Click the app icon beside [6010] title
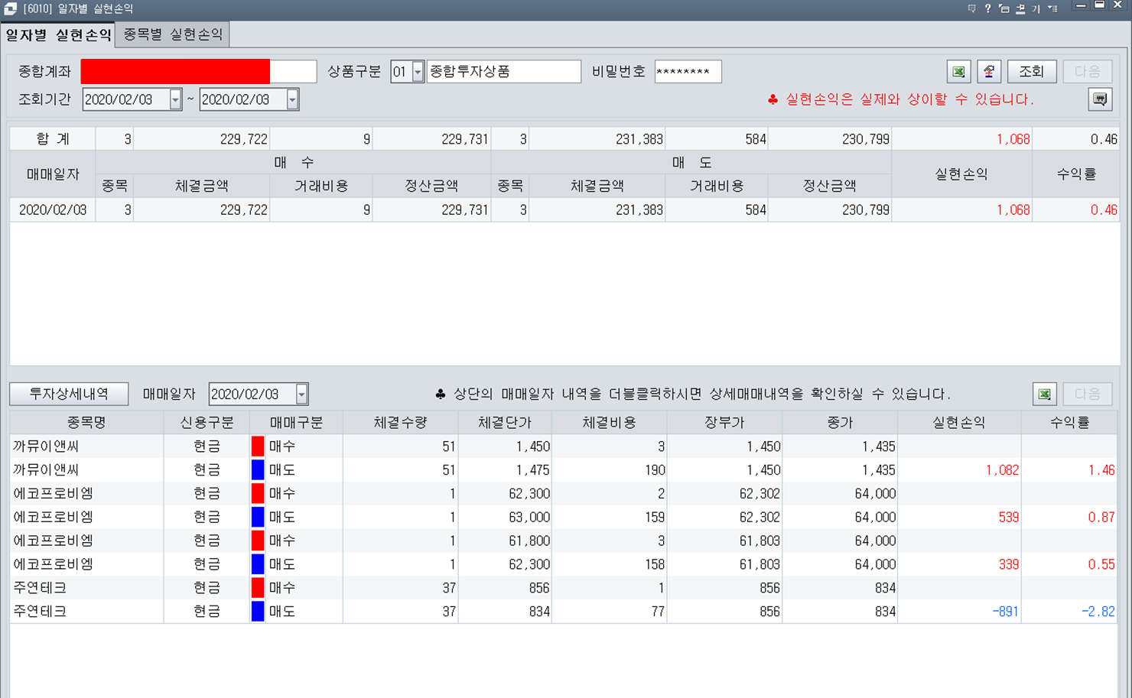 pos(11,8)
